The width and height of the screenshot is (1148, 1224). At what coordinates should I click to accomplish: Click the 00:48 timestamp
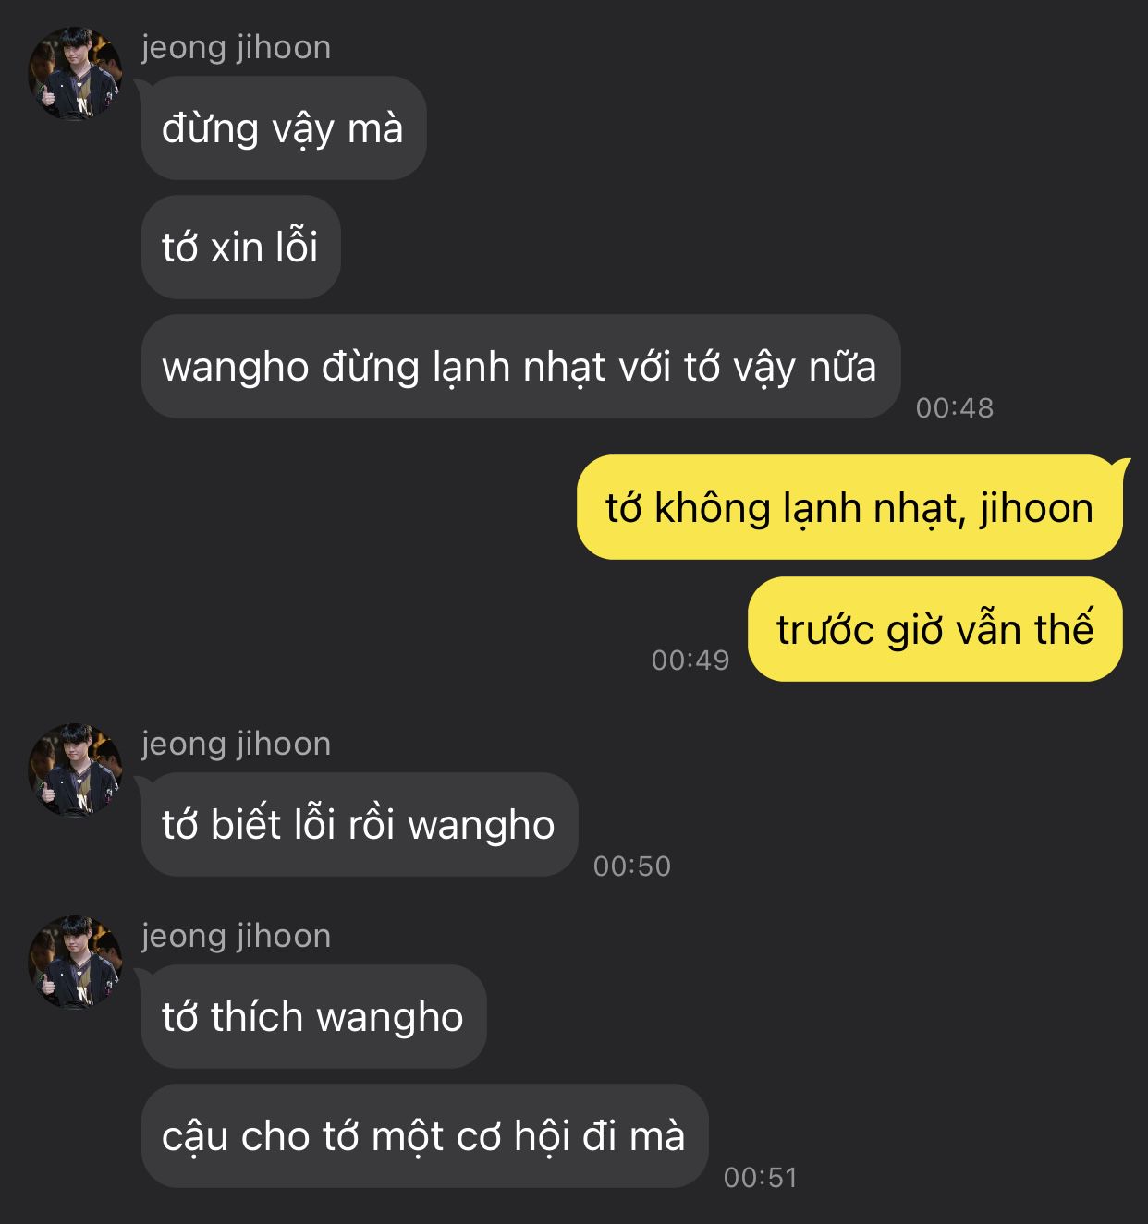pos(955,407)
